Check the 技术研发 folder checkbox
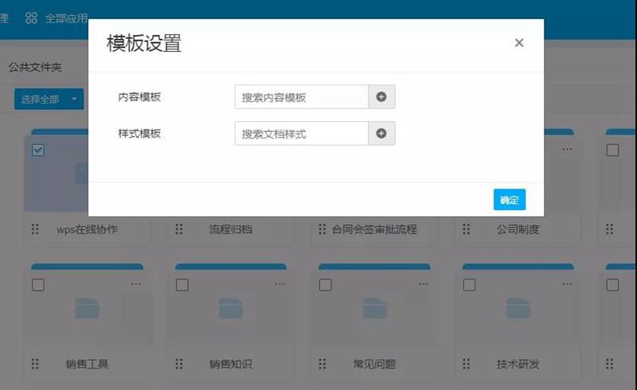 [x=469, y=285]
